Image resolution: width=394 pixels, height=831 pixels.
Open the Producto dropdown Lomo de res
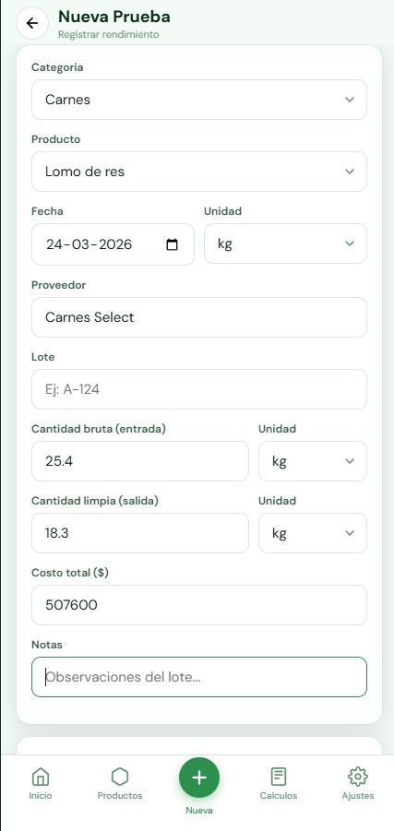point(199,172)
